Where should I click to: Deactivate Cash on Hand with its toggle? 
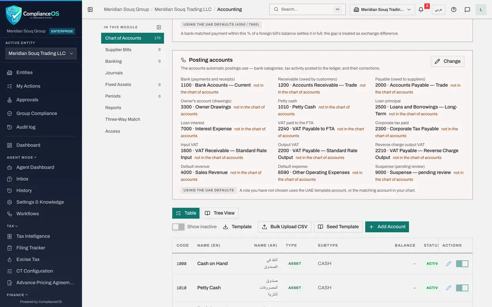tap(462, 264)
